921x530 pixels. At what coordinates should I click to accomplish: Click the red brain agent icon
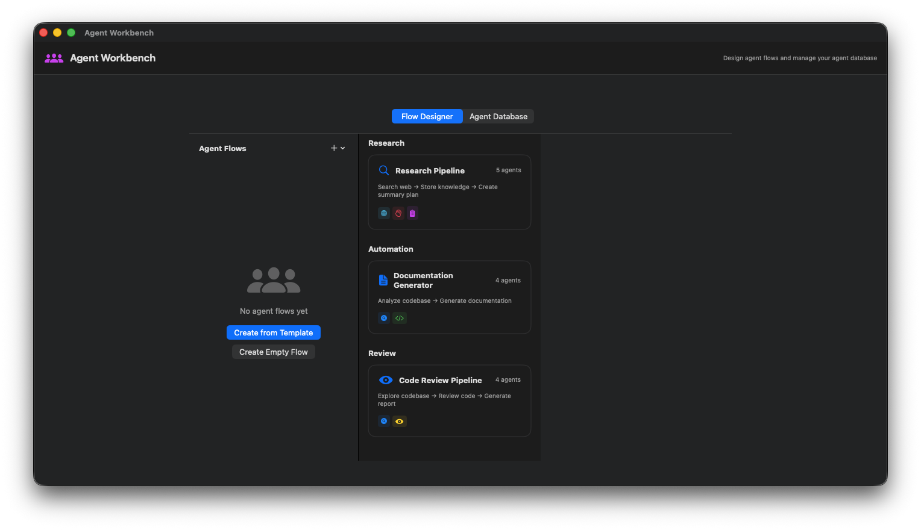[x=398, y=213]
